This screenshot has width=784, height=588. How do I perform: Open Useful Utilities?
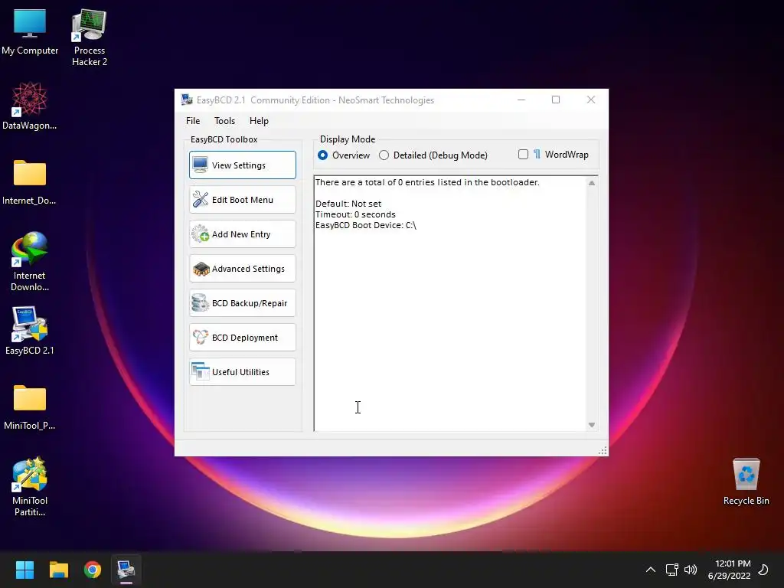243,372
